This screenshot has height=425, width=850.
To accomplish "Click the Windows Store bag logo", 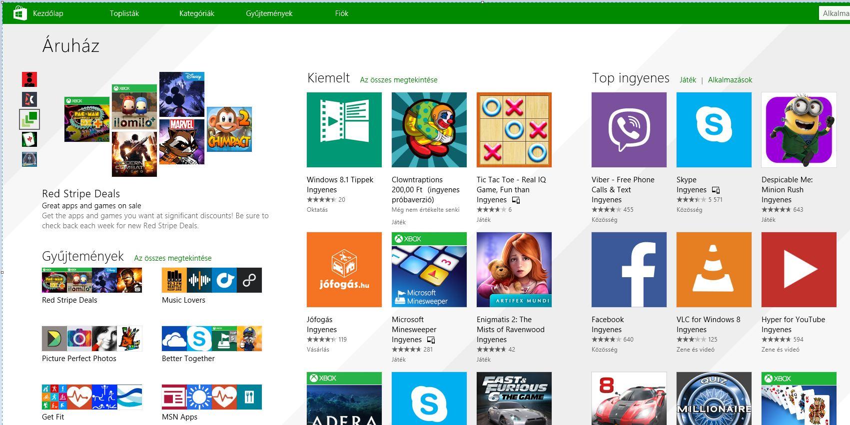I will [x=19, y=13].
